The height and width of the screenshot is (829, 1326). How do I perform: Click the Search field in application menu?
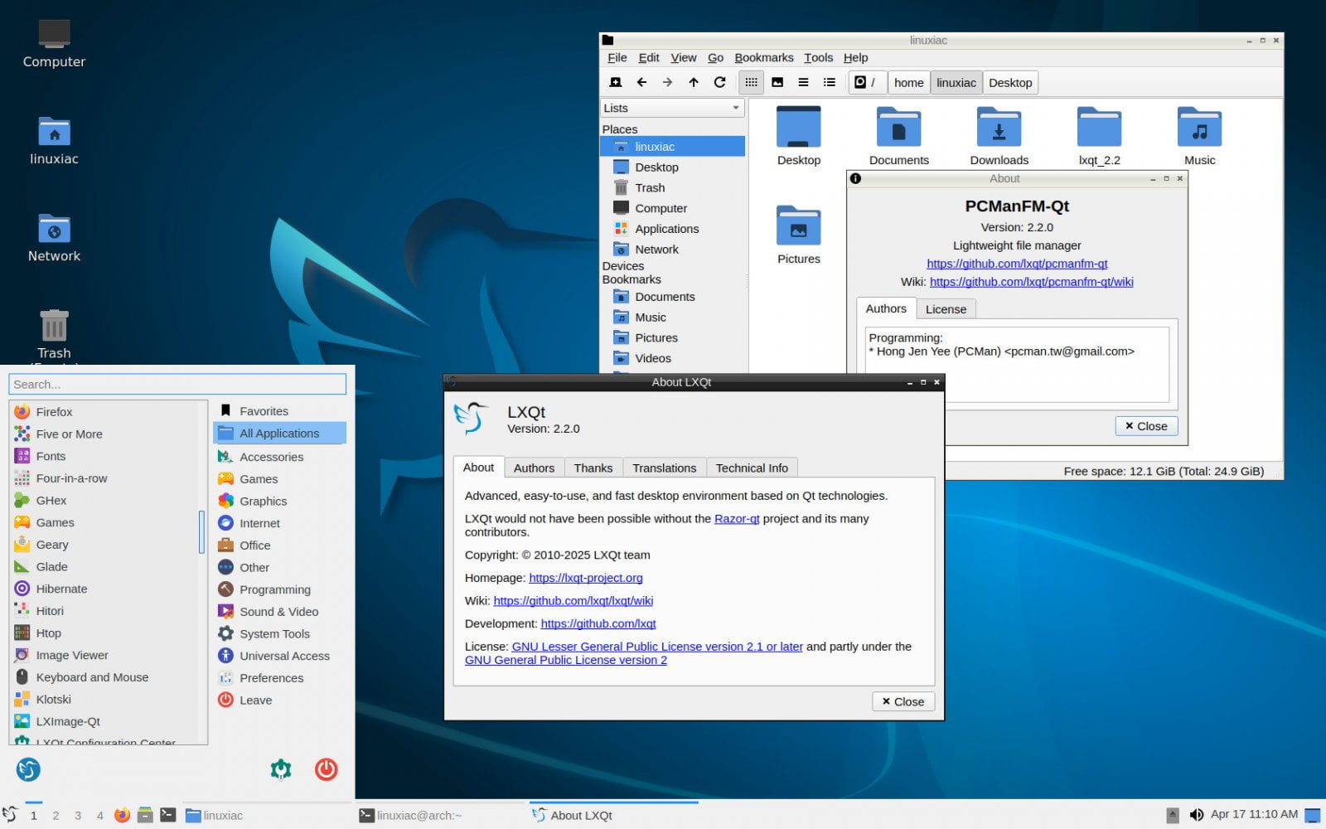(x=177, y=384)
